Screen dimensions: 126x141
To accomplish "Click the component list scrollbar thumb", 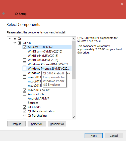I will point(74,60).
